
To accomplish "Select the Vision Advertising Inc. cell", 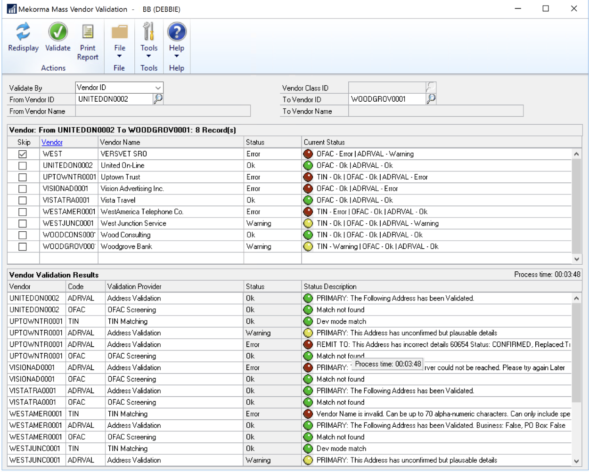I will tap(171, 188).
